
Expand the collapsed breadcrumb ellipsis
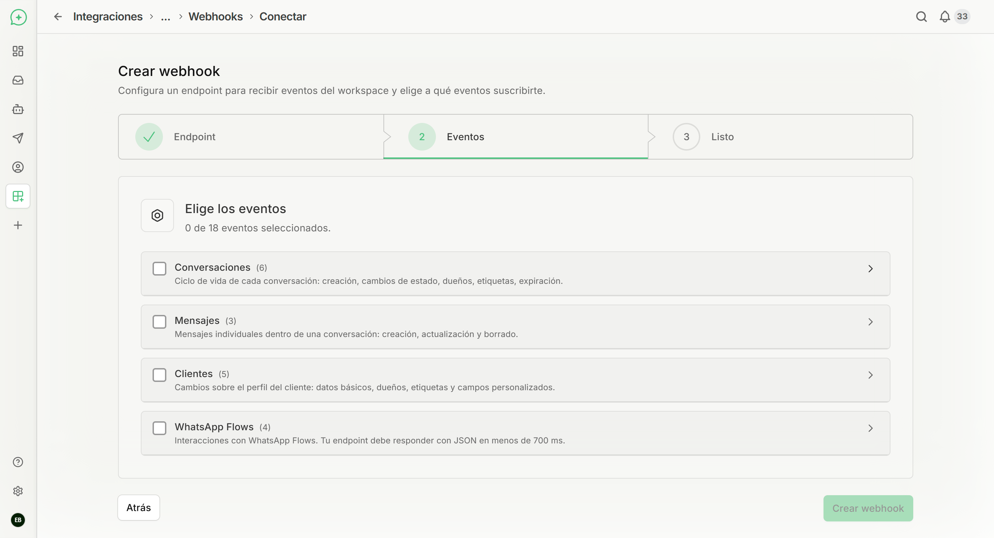pos(166,17)
